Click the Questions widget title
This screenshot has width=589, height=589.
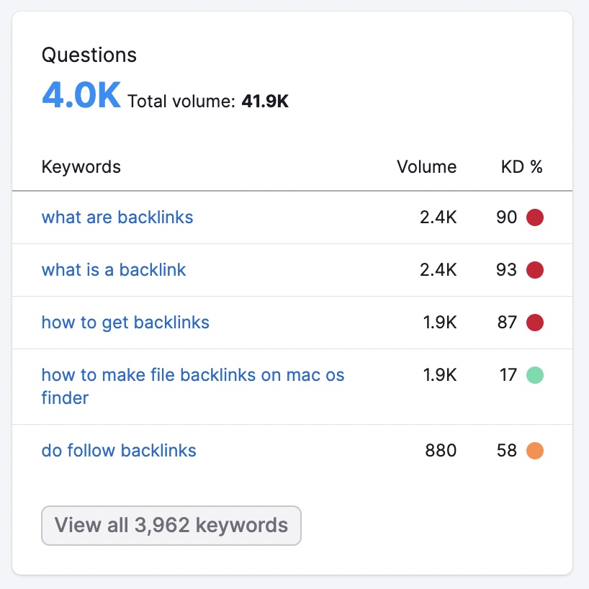pyautogui.click(x=89, y=55)
